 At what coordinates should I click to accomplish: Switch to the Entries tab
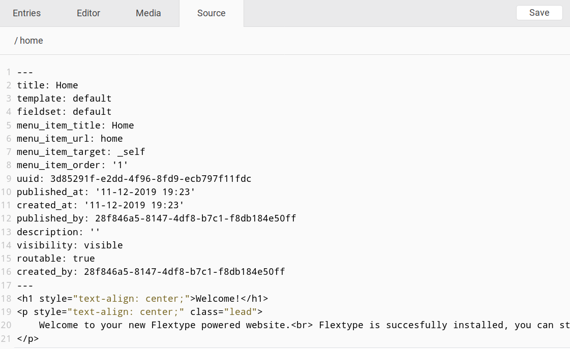pos(26,13)
